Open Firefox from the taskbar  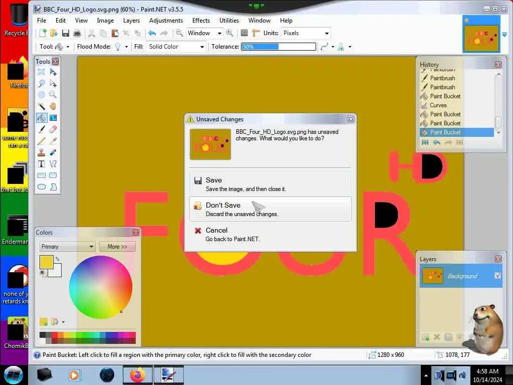(x=137, y=375)
